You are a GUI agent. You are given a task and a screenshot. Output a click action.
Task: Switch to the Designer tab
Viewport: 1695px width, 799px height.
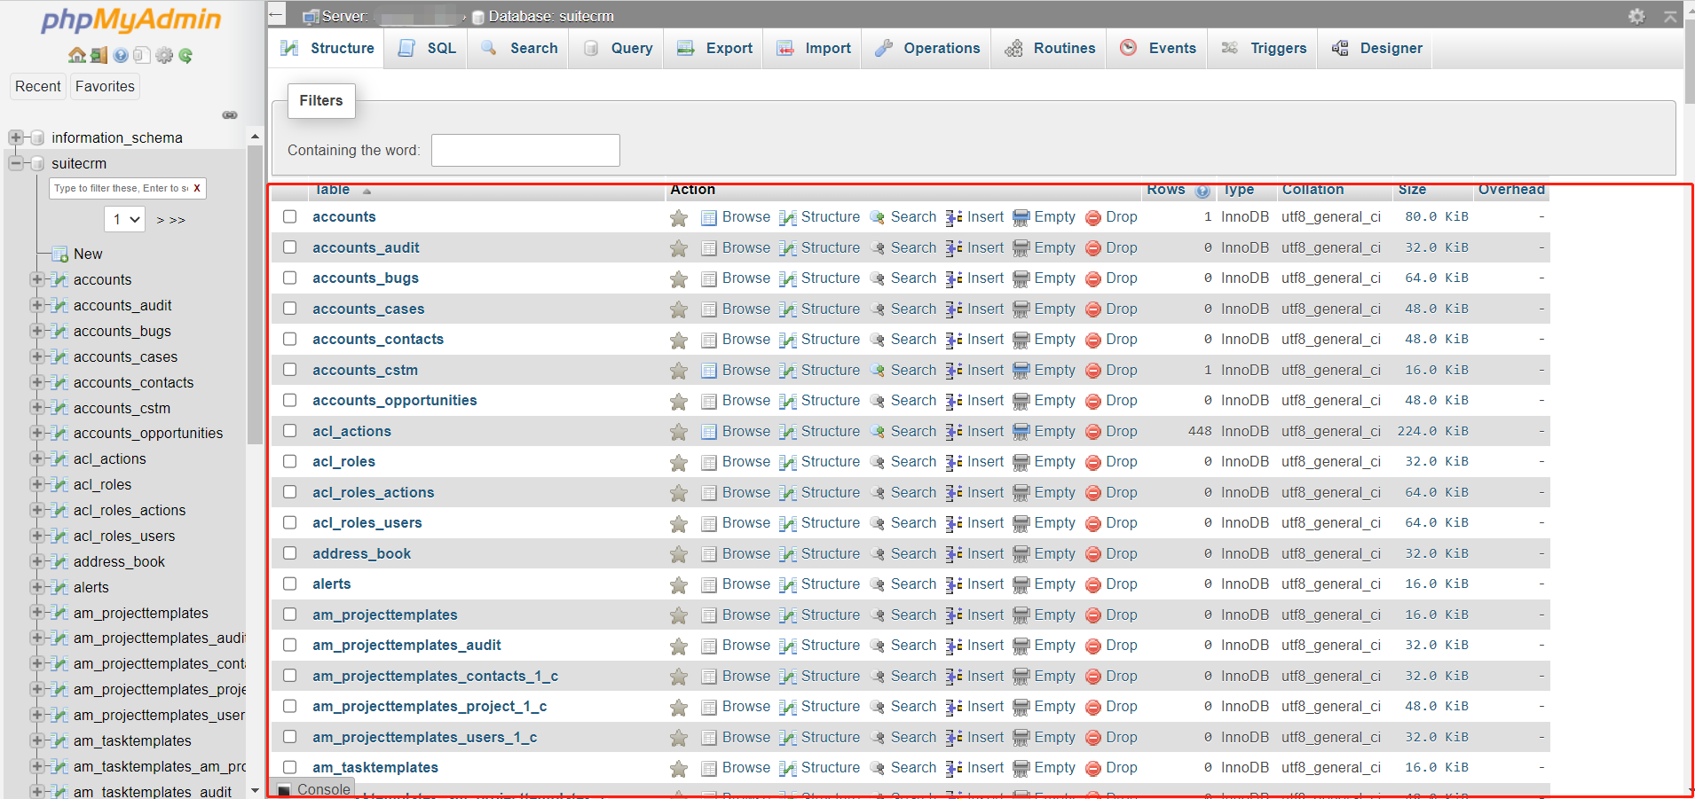coord(1377,49)
